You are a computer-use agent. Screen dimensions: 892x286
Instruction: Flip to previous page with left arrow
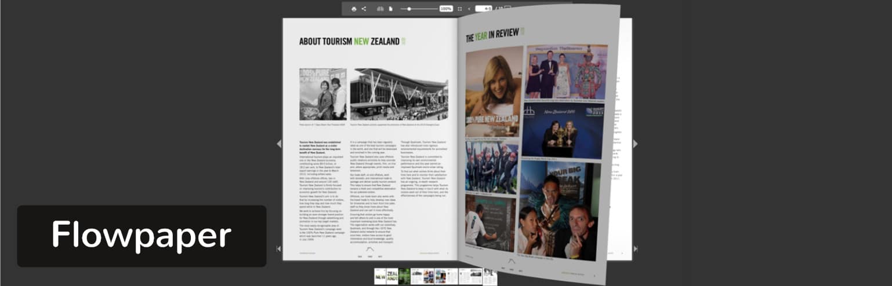(279, 144)
